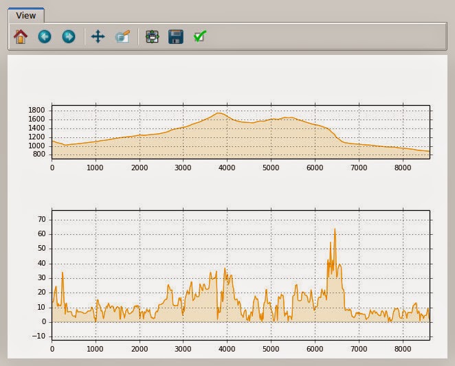The width and height of the screenshot is (455, 366).
Task: Click the '800' y-axis label of upper chart
Action: pos(39,155)
